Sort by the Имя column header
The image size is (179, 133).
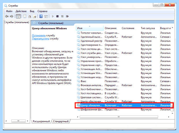click(89, 28)
